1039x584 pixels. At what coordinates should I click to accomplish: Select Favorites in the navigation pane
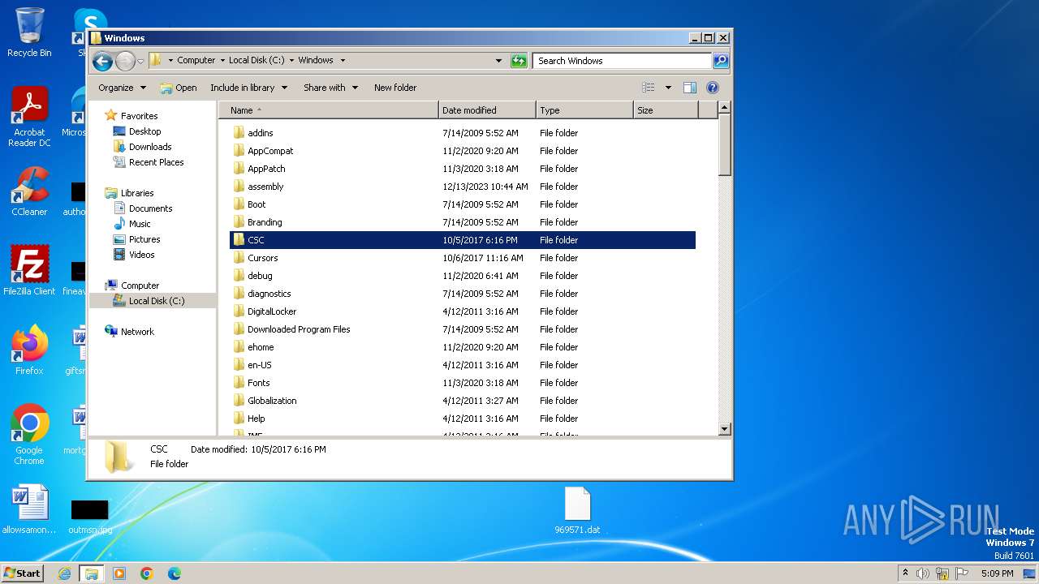139,116
